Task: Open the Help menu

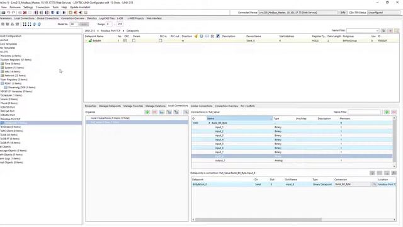Action: point(64,7)
